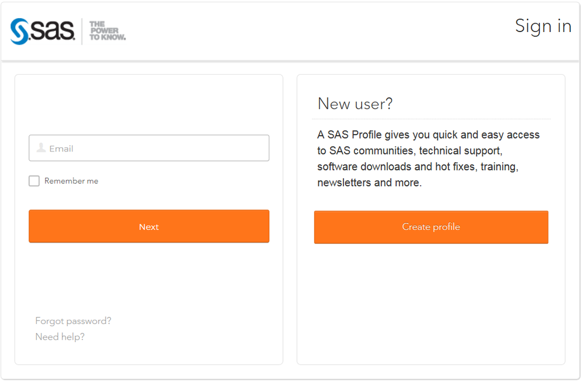Click the blue SAS swirl emblem
Viewport: 582px width, 381px height.
[x=20, y=31]
